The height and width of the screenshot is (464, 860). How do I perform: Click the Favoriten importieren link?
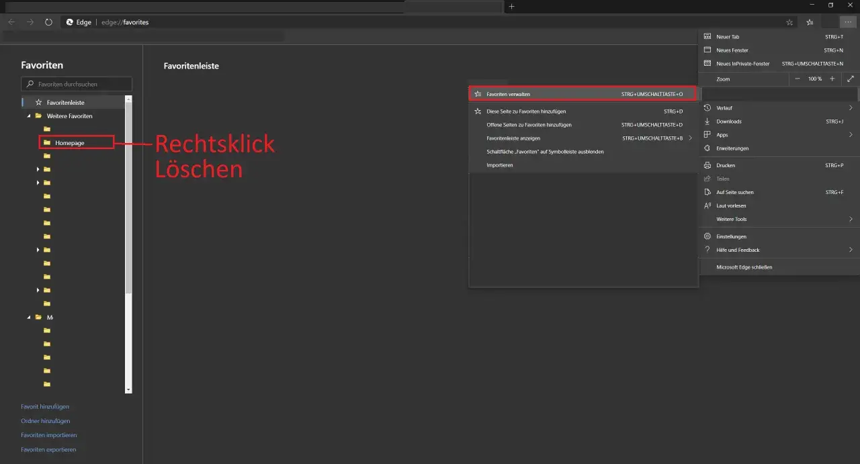[x=49, y=435]
